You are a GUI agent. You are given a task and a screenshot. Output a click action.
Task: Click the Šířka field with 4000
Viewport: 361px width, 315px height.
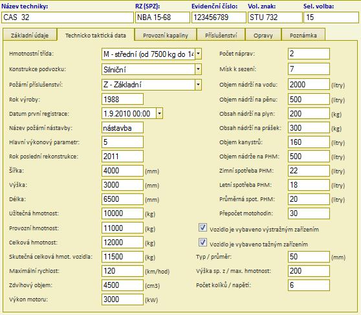coord(122,171)
